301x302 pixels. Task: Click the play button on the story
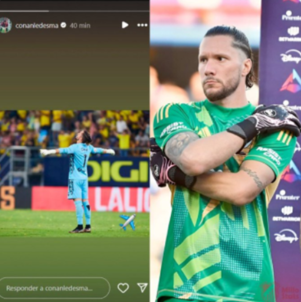click(x=125, y=25)
